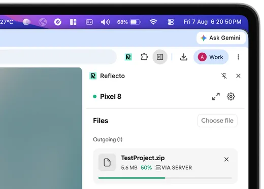Open Pixel 8 settings gear
This screenshot has height=189, width=264.
(x=230, y=96)
